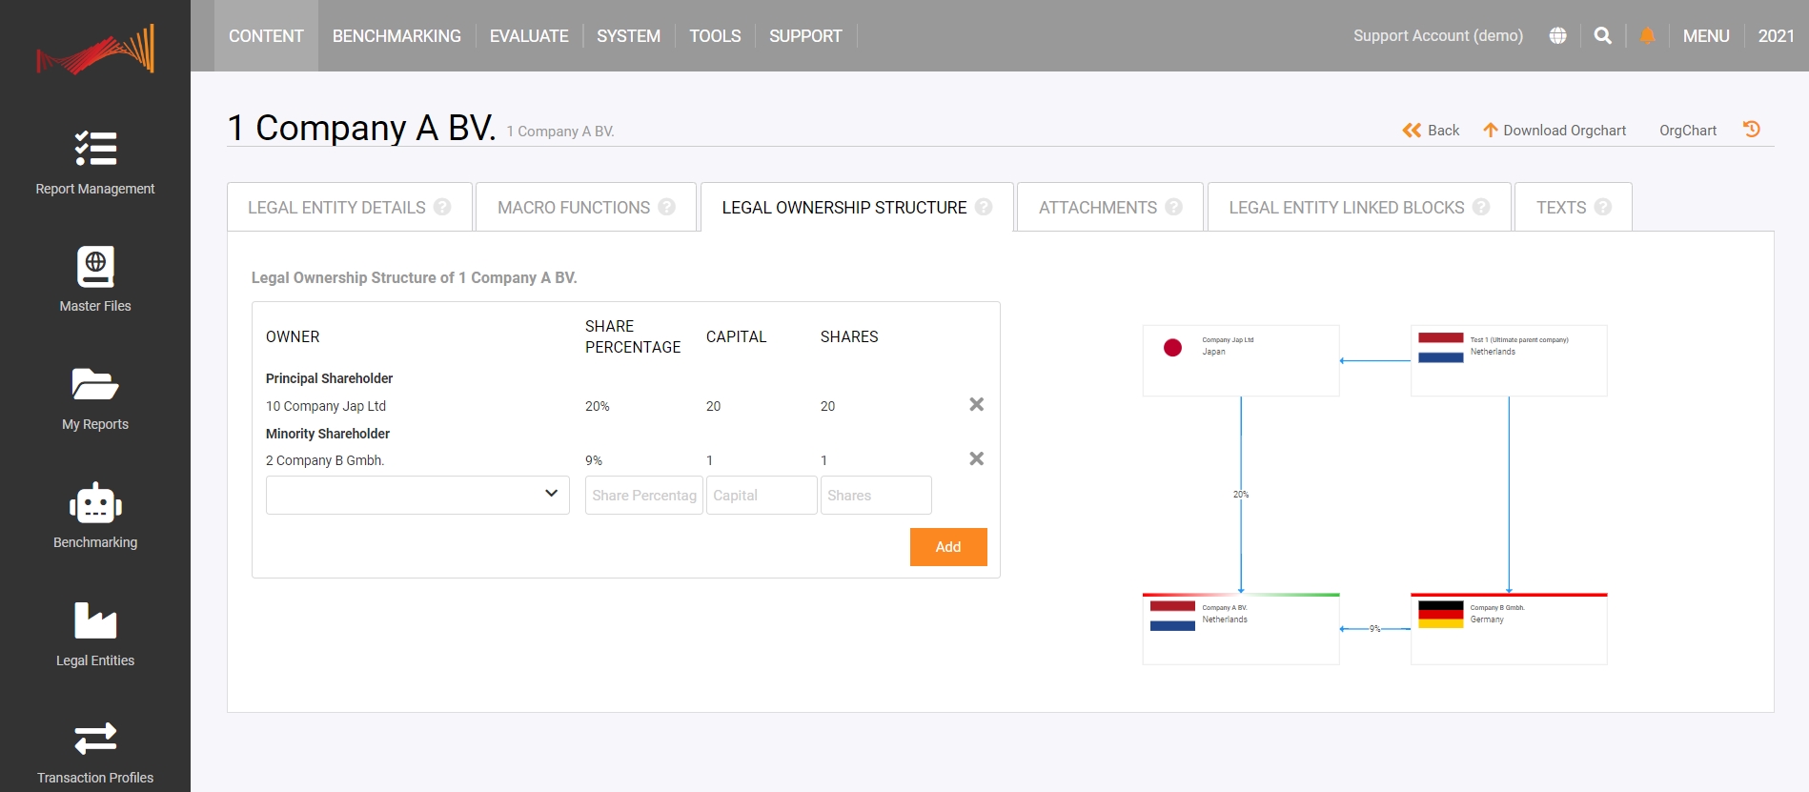Open the SYSTEM menu
The height and width of the screenshot is (792, 1809).
pyautogui.click(x=628, y=35)
